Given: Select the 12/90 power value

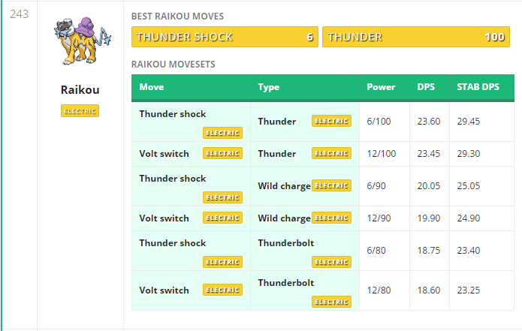Looking at the screenshot, I should coord(379,218).
